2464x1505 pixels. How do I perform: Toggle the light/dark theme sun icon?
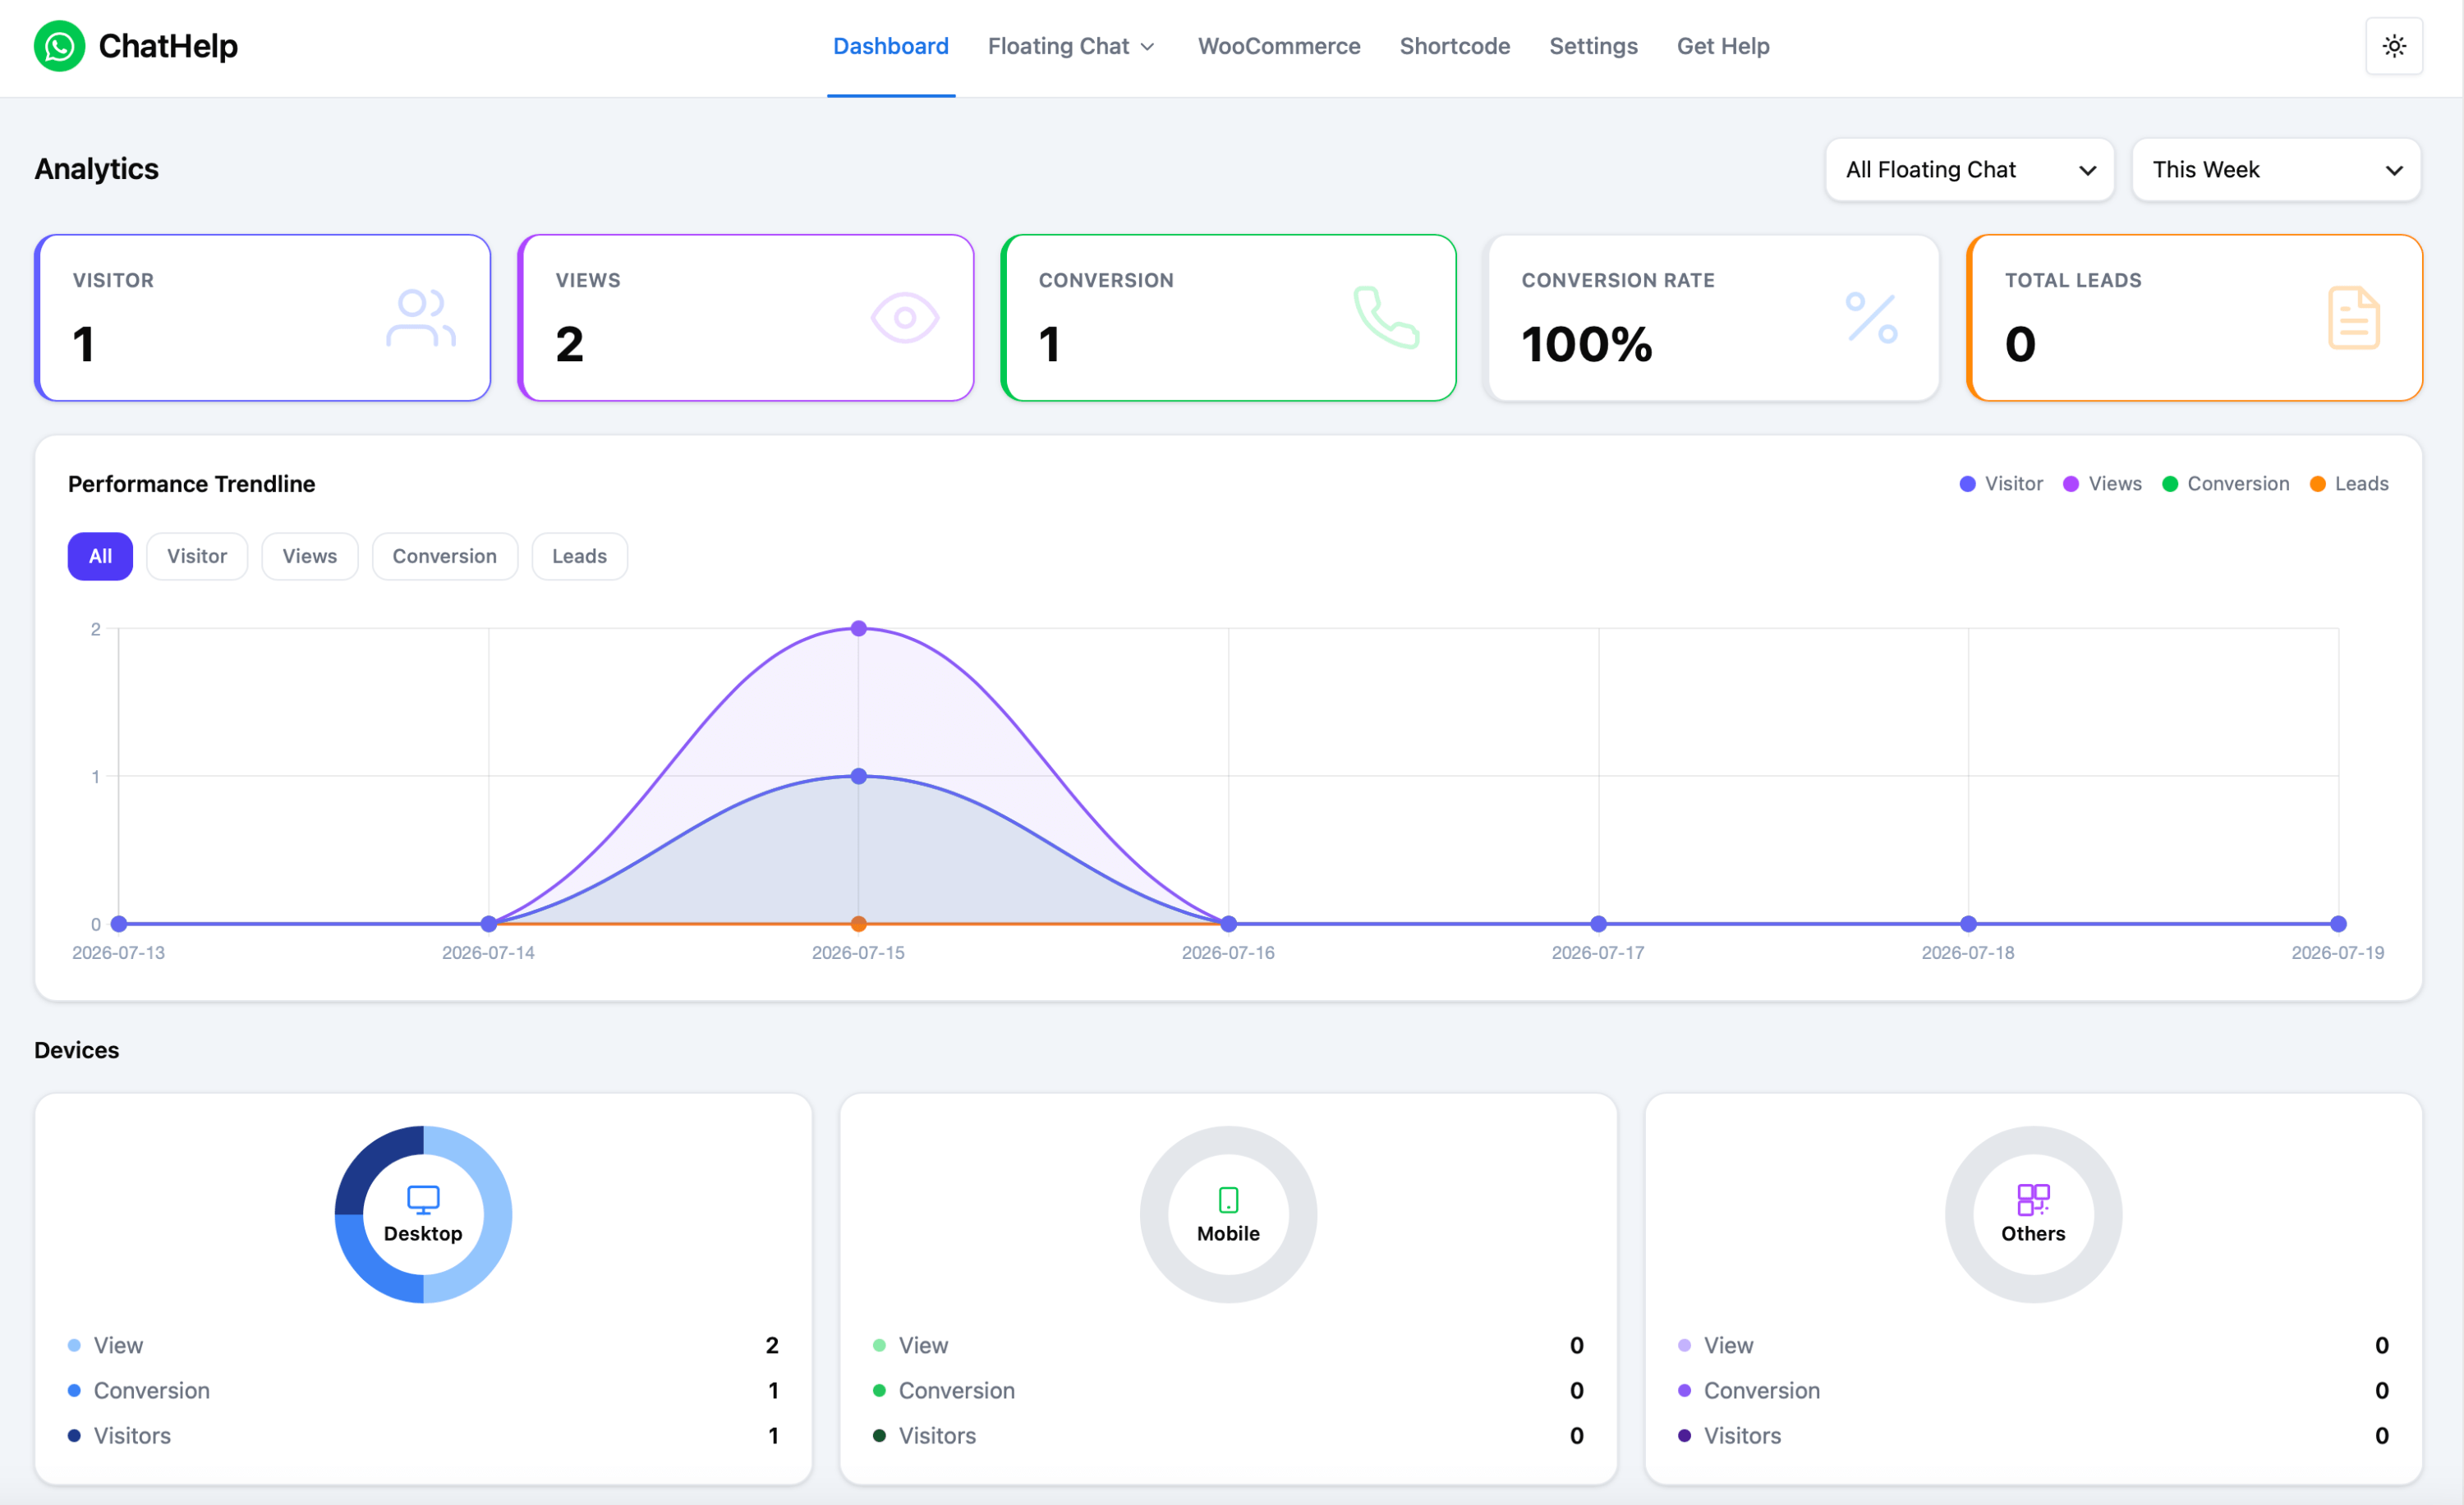pyautogui.click(x=2393, y=46)
